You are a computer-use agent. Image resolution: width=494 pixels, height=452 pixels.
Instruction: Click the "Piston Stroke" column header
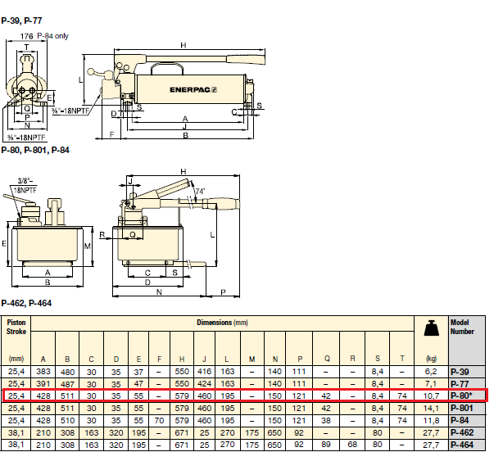16,327
